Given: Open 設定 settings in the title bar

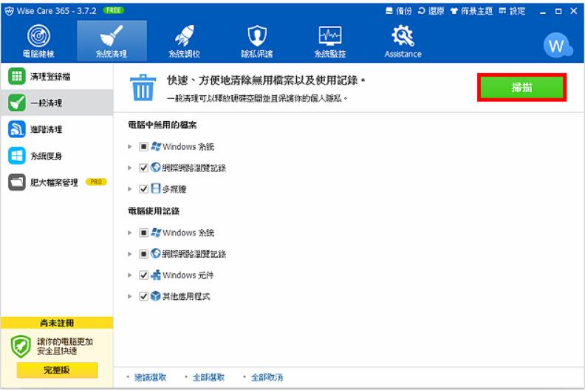Looking at the screenshot, I should 513,11.
